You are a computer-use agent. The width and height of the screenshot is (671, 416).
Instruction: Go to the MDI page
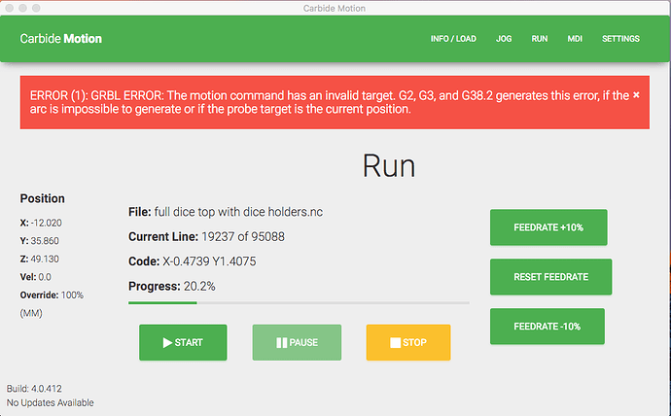click(575, 39)
